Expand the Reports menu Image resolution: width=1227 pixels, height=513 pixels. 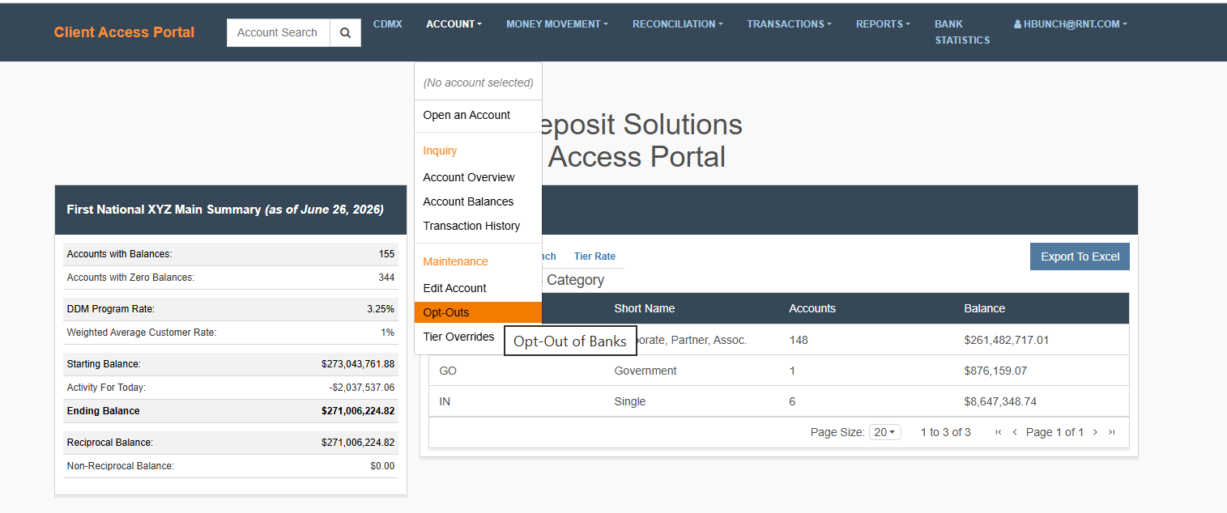click(883, 24)
